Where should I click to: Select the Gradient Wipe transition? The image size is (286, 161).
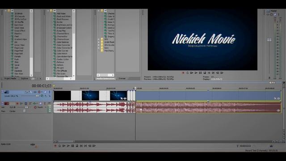point(21,39)
